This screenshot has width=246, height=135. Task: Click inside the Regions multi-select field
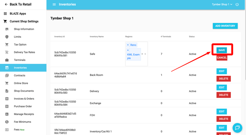coord(137,54)
